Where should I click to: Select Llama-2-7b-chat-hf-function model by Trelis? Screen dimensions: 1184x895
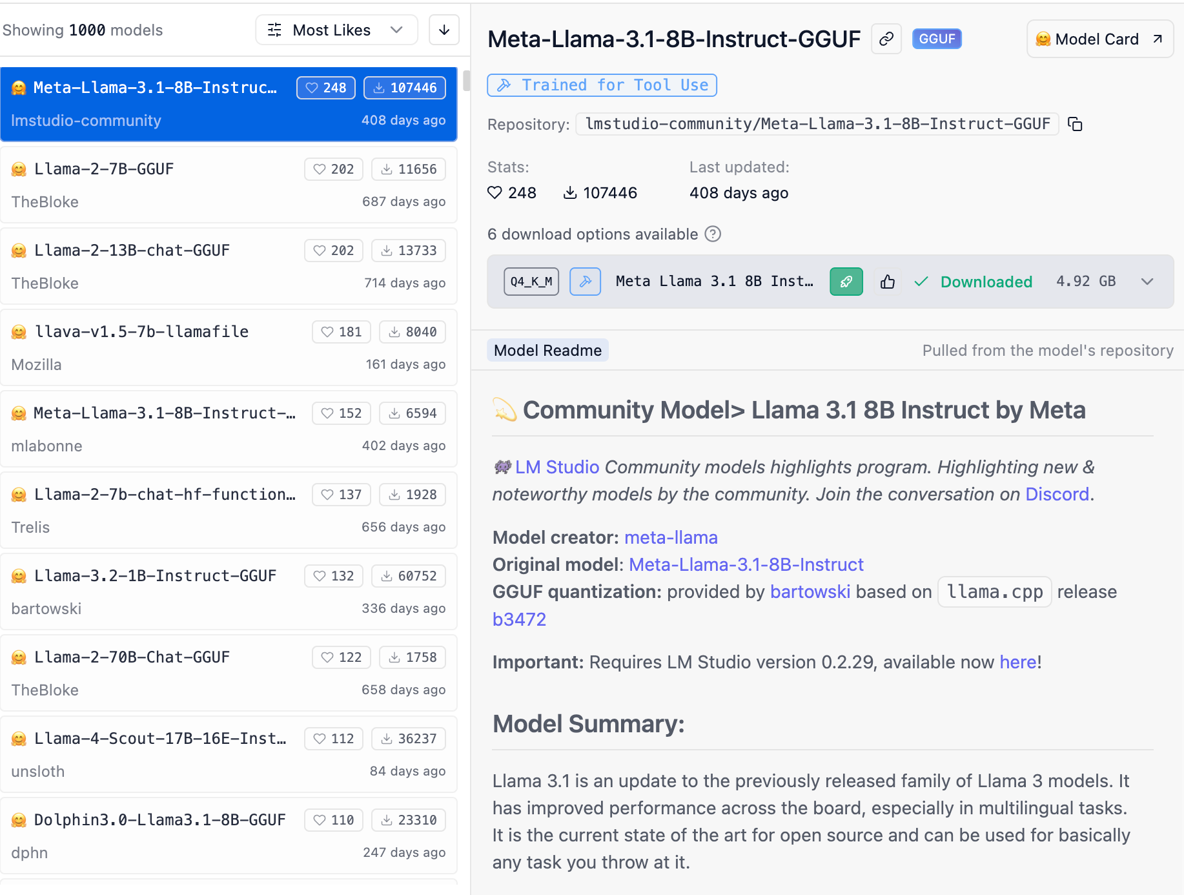pyautogui.click(x=229, y=510)
